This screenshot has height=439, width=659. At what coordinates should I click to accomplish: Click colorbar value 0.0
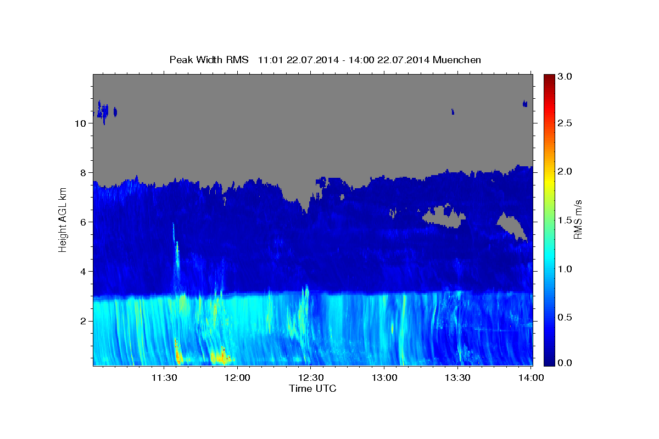pyautogui.click(x=566, y=363)
